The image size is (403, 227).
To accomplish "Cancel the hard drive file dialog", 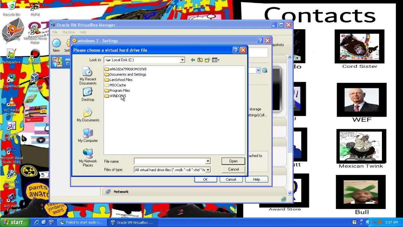I will (233, 169).
